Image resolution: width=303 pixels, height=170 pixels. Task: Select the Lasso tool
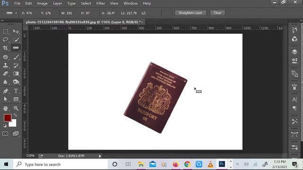[5, 40]
